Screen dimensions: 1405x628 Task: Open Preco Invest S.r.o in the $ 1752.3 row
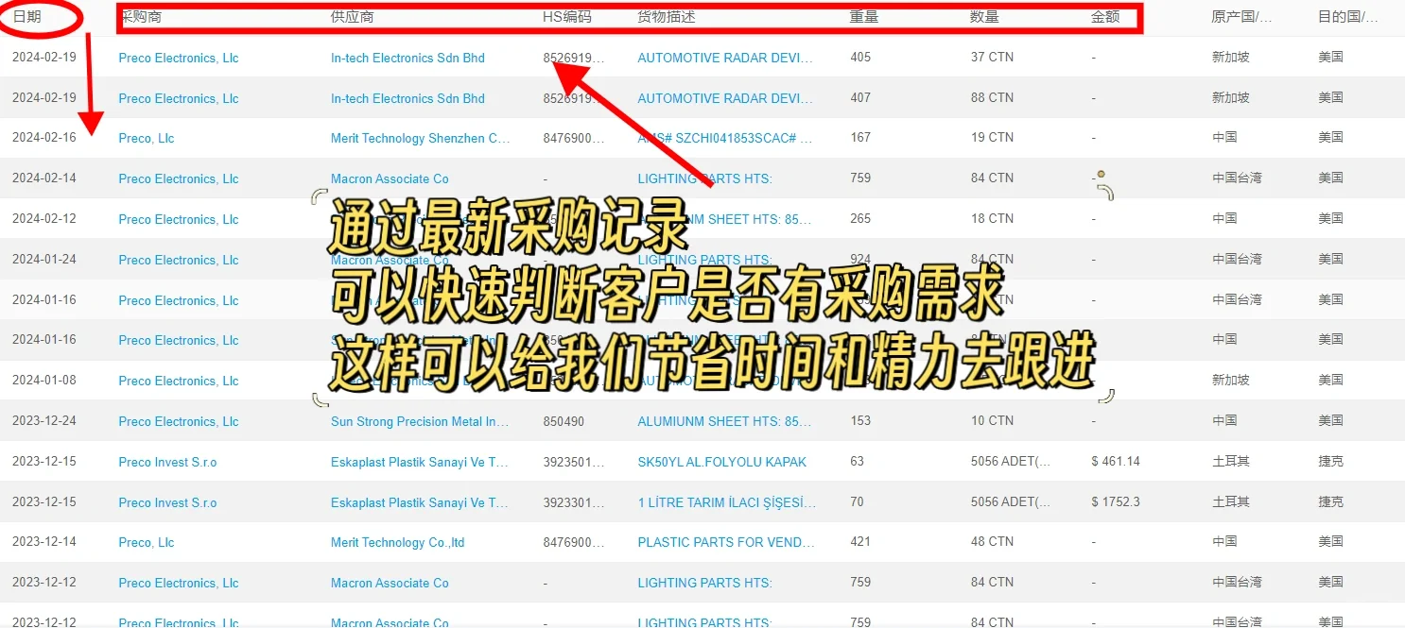pos(167,502)
